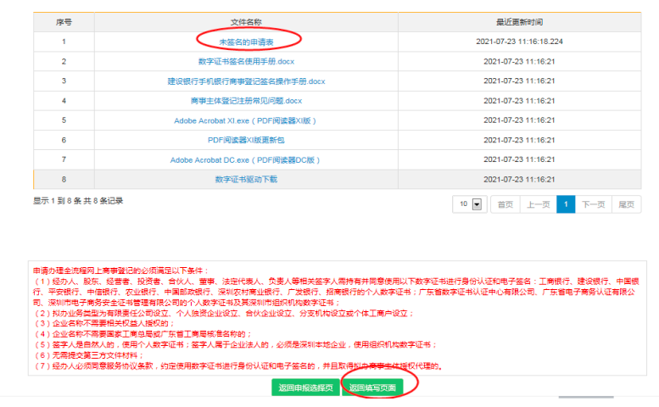The width and height of the screenshot is (659, 407).
Task: Click 上一页 pagination button
Action: point(538,204)
